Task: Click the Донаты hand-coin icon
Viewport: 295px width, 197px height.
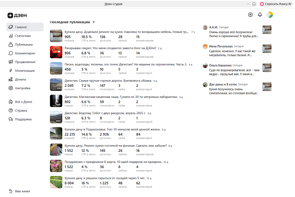Action: click(x=11, y=79)
